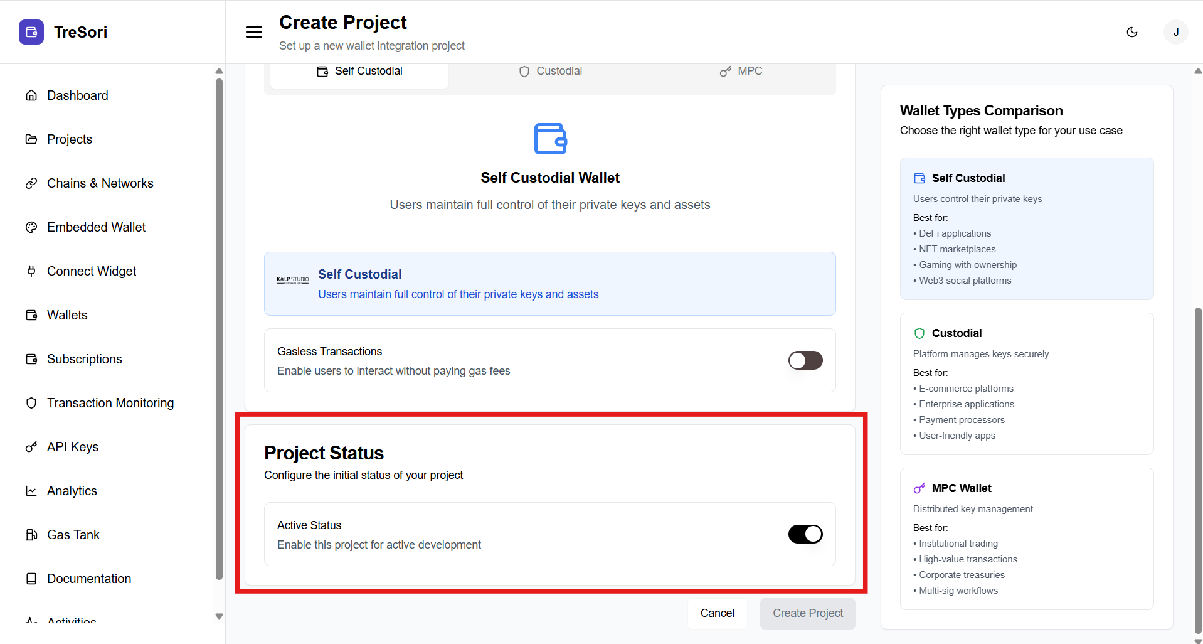Select the Custodial wallet tab
Screen dimensions: 1203x644
point(550,72)
